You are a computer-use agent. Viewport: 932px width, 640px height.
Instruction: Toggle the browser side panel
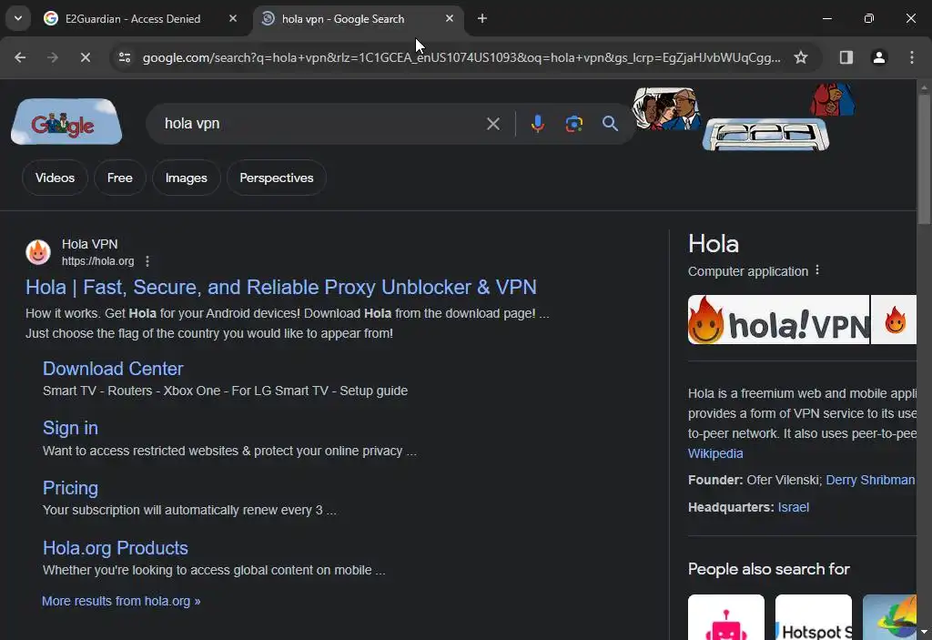(x=846, y=57)
